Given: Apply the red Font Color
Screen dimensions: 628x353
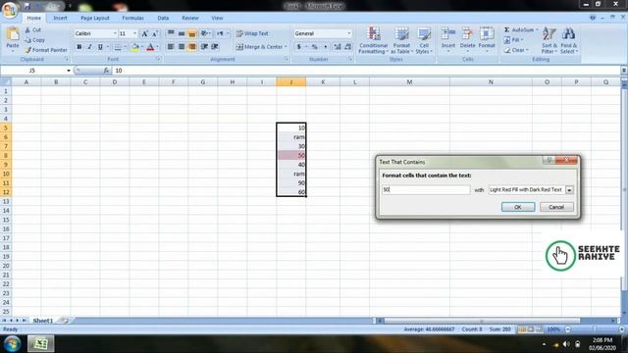Looking at the screenshot, I should point(150,47).
